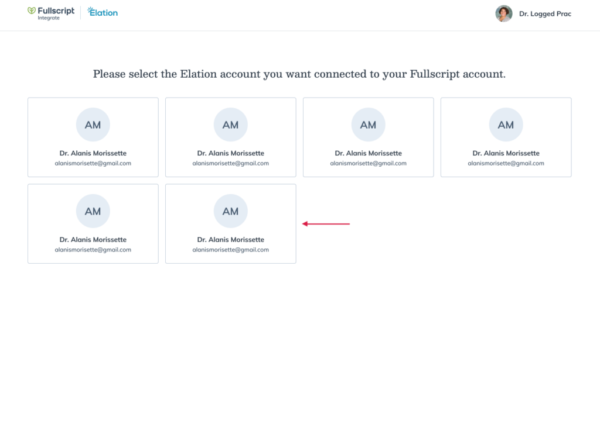This screenshot has height=428, width=600.
Task: Click AM avatar in bottom-left card
Action: coord(93,211)
